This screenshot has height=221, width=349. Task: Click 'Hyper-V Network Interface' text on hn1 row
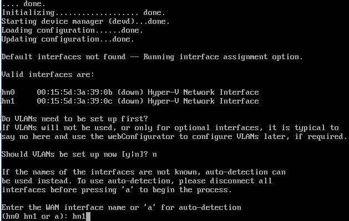(x=203, y=101)
